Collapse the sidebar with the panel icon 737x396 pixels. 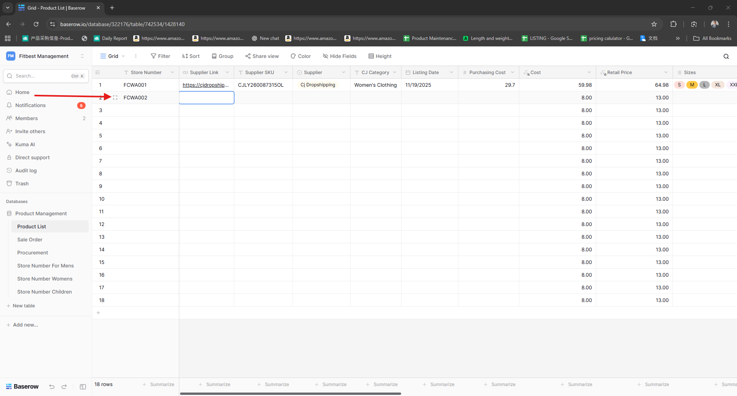83,386
